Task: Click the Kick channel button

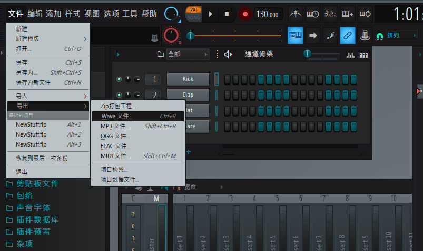Action: (188, 79)
